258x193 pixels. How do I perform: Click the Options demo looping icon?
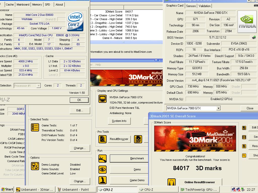[x=35, y=166]
